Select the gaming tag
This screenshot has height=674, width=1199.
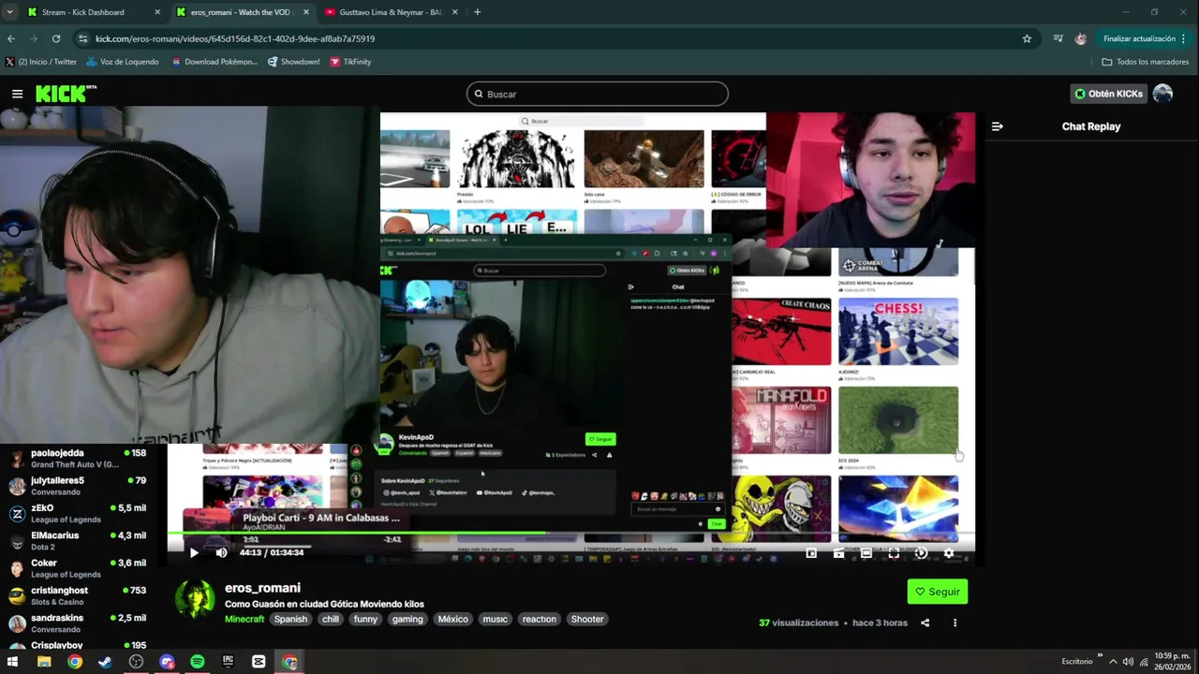pos(407,619)
